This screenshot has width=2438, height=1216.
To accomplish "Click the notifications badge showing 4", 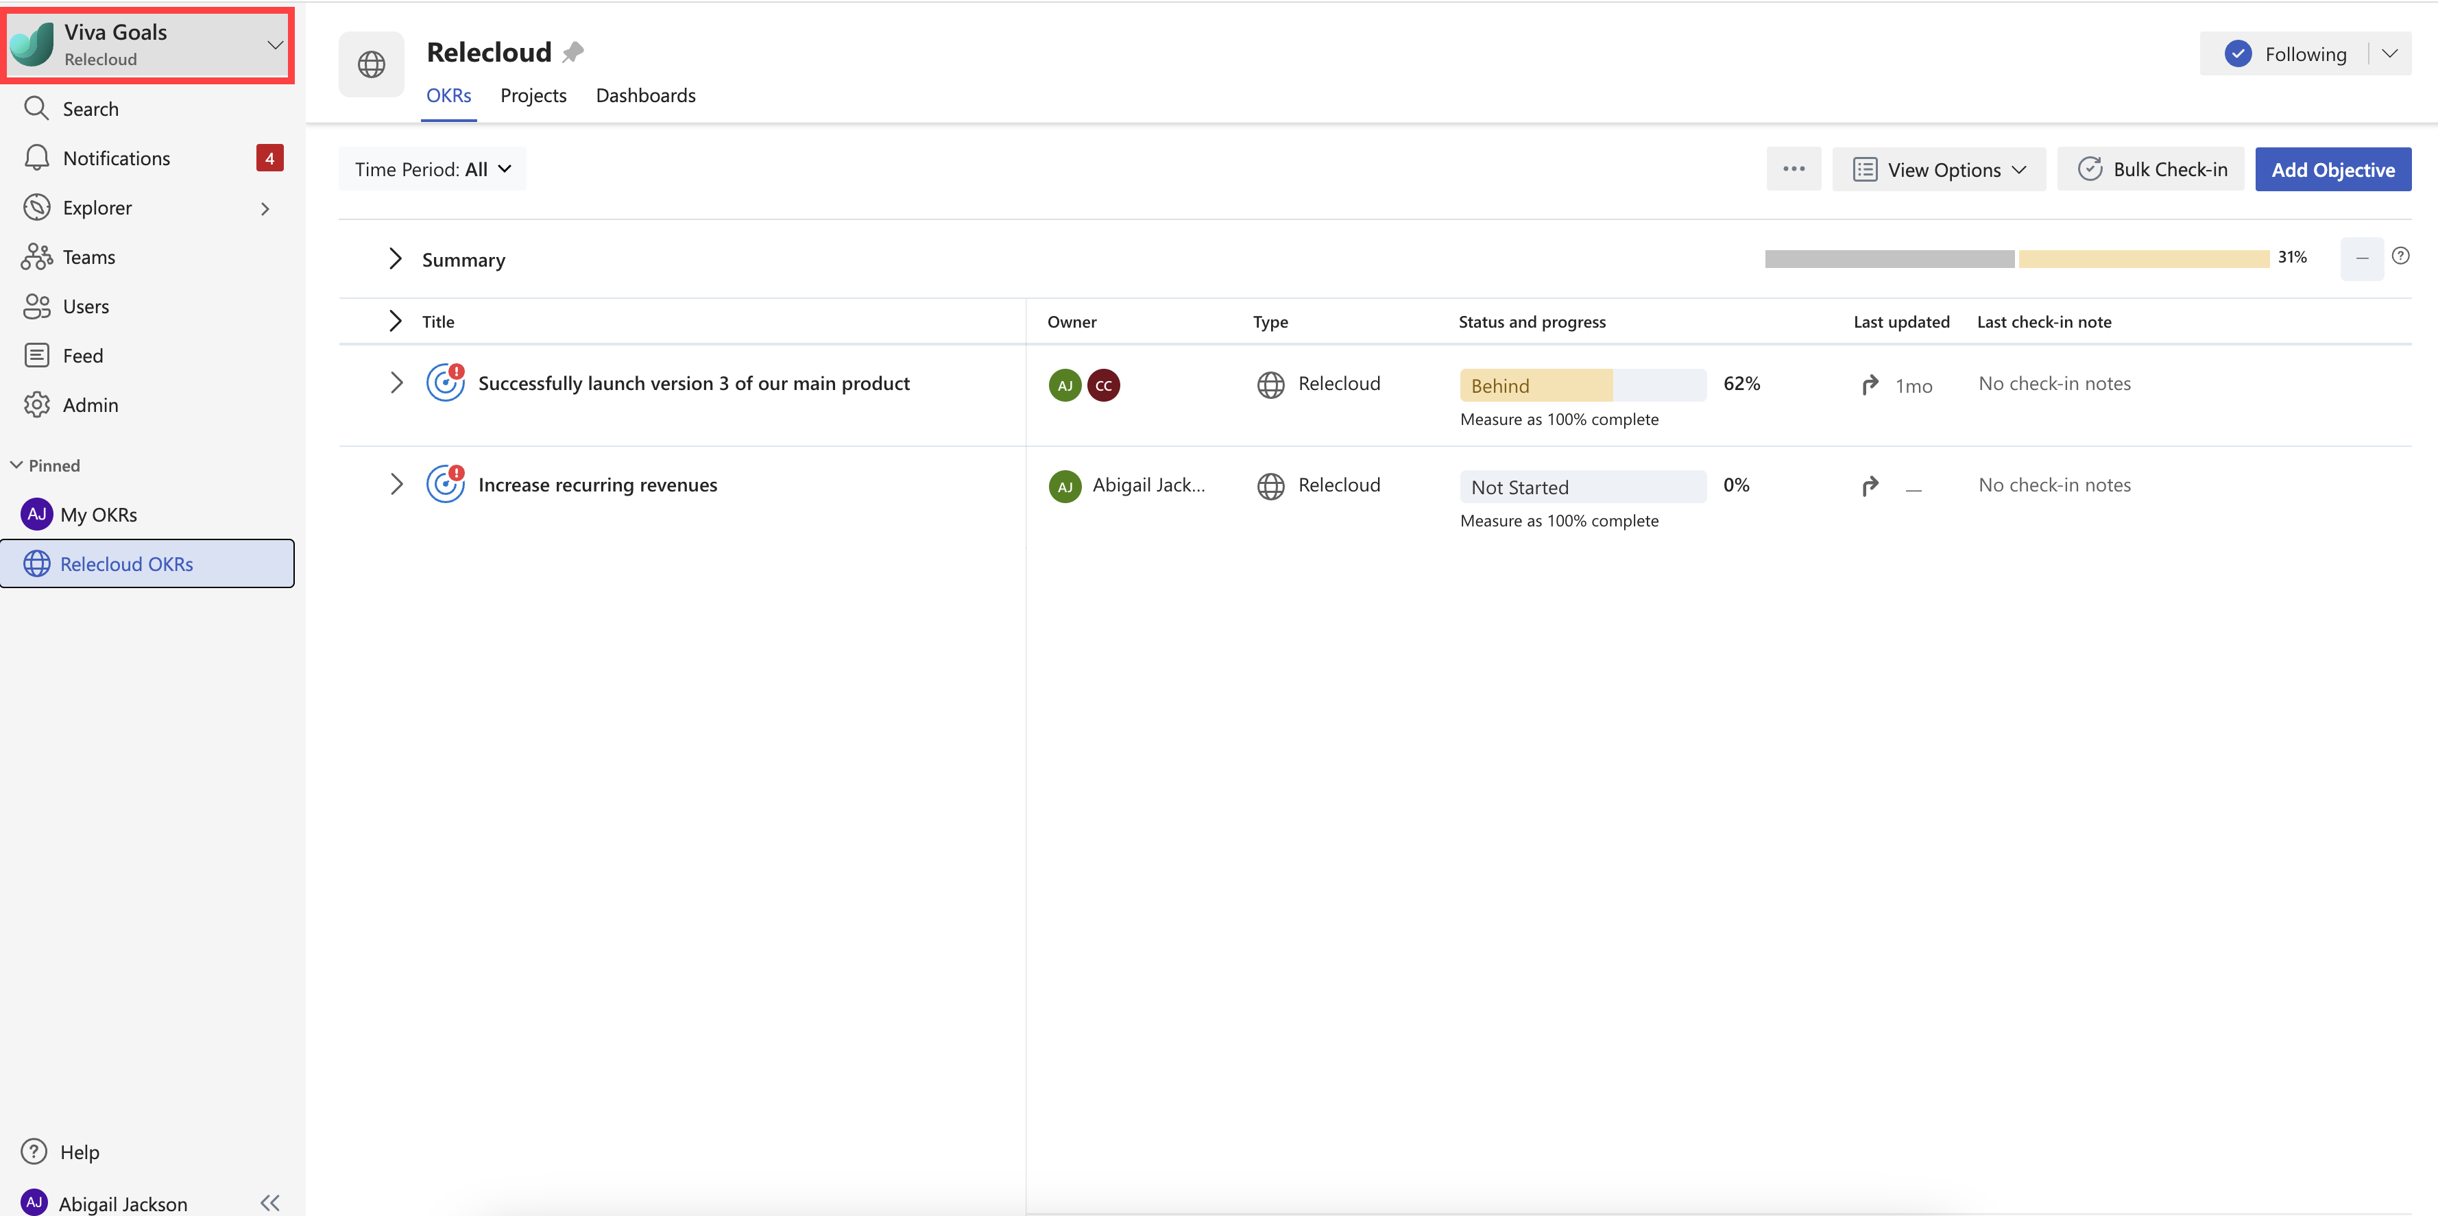I will (269, 158).
